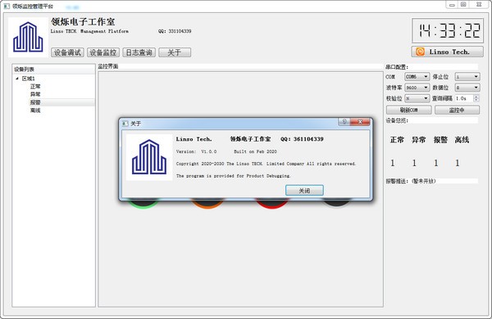The image size is (492, 319).
Task: Click the 关闭 button in the dialog
Action: tap(304, 191)
